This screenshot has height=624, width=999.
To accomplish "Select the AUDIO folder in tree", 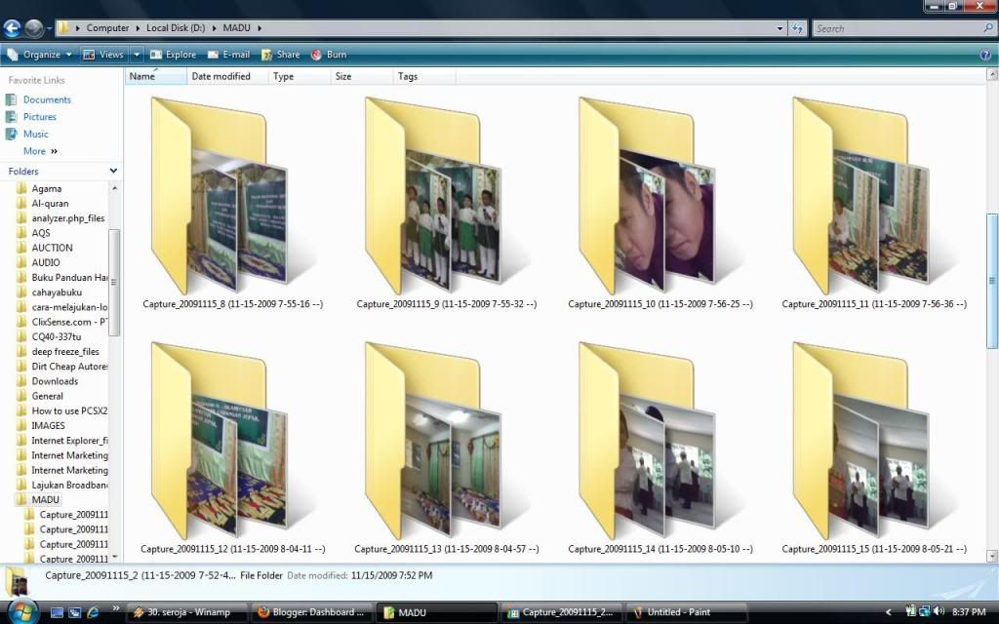I will [x=46, y=262].
